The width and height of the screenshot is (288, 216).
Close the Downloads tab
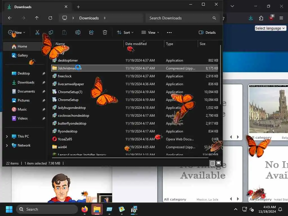point(66,7)
